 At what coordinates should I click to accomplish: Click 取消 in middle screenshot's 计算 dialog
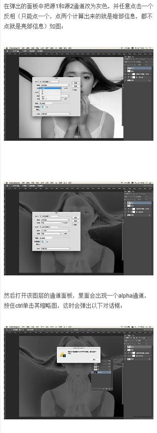tap(75, 221)
